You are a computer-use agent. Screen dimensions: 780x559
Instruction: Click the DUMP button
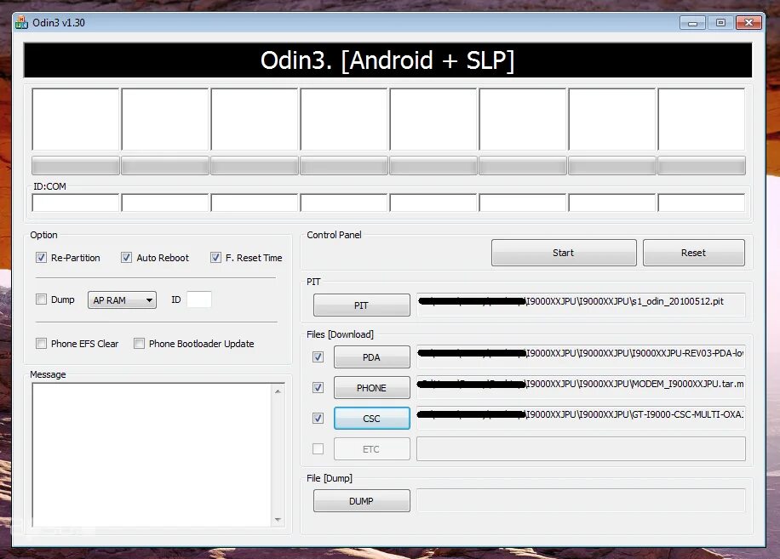point(362,501)
